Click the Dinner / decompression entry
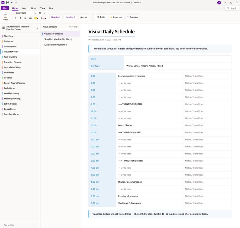The height and width of the screenshot is (228, 240). pyautogui.click(x=130, y=182)
